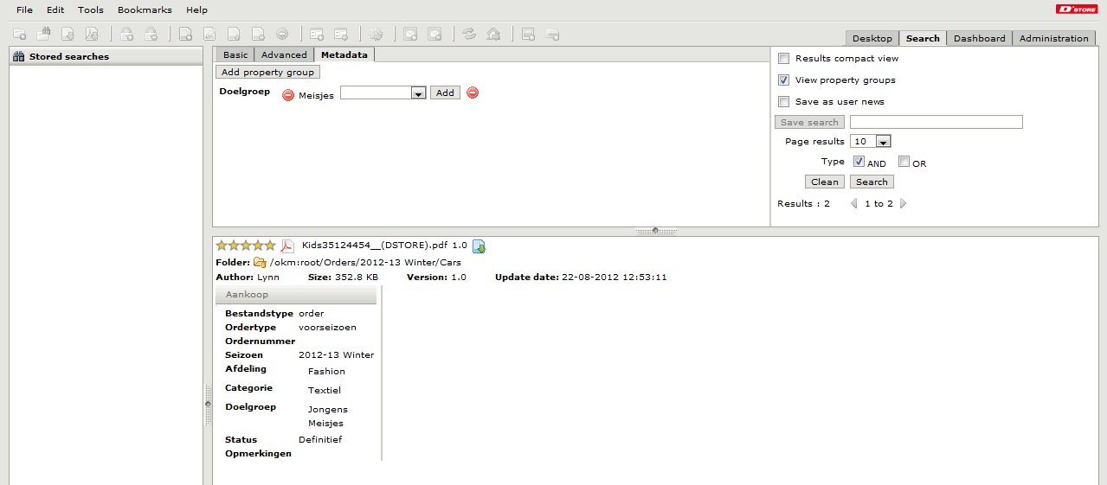Enable Results compact view checkbox

pos(783,59)
